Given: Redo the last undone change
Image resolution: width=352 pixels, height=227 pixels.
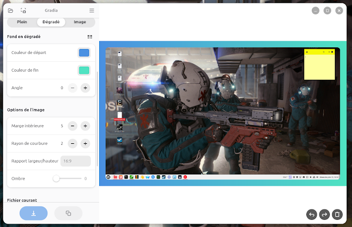Looking at the screenshot, I should point(324,215).
